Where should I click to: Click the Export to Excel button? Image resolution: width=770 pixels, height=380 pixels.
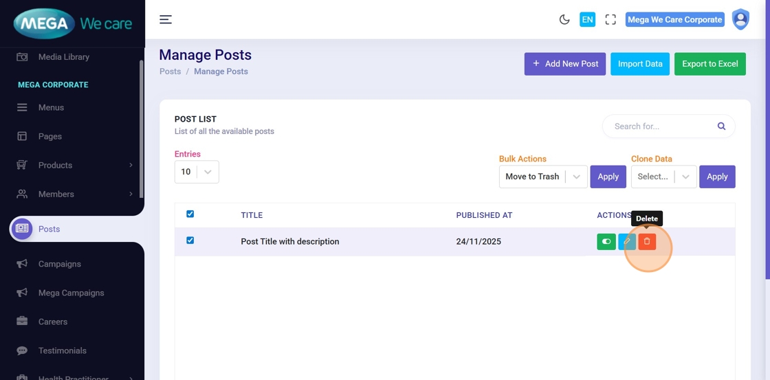click(x=709, y=64)
